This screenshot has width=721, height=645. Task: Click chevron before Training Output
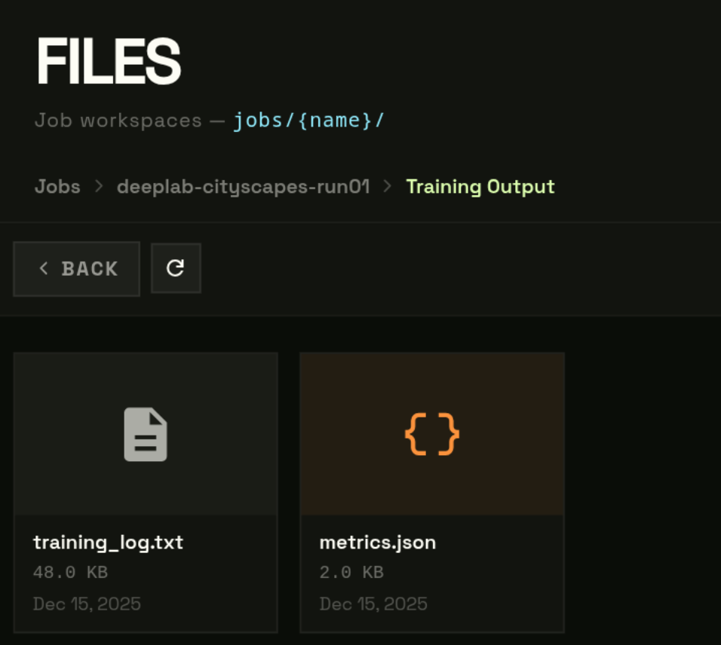click(388, 187)
